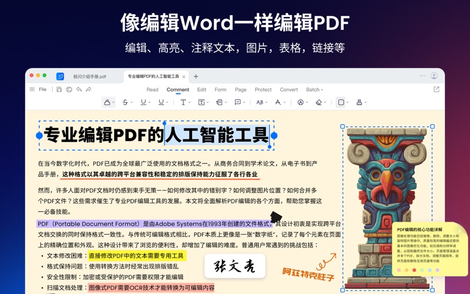
Task: Open the user account avatar
Action: click(x=434, y=76)
